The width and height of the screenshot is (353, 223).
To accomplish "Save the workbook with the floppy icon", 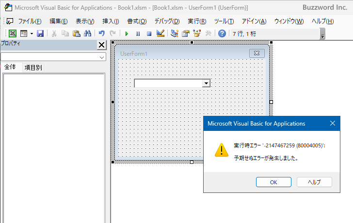I will coord(40,33).
